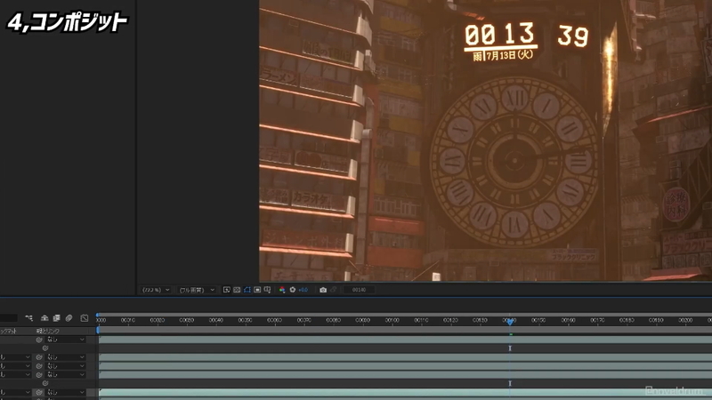Enable frame blending icon in timeline header

(x=56, y=318)
